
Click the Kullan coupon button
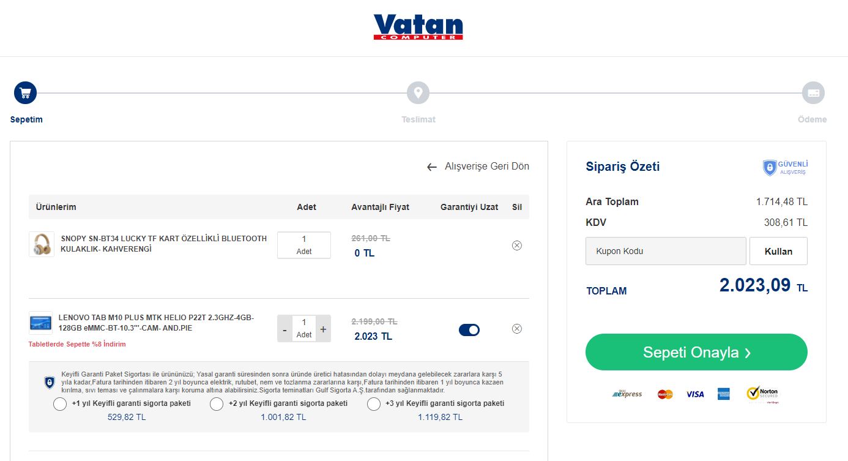[778, 251]
